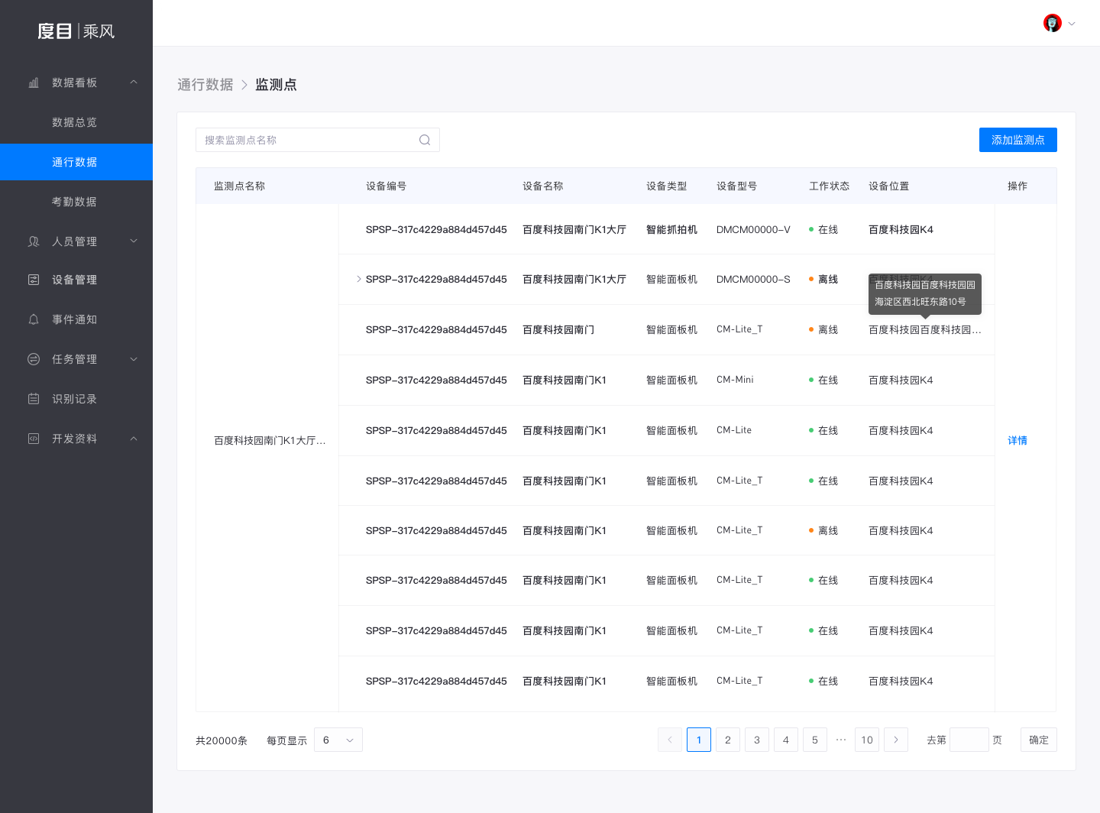Image resolution: width=1100 pixels, height=813 pixels.
Task: Click the 人员管理 people icon
Action: [x=34, y=241]
